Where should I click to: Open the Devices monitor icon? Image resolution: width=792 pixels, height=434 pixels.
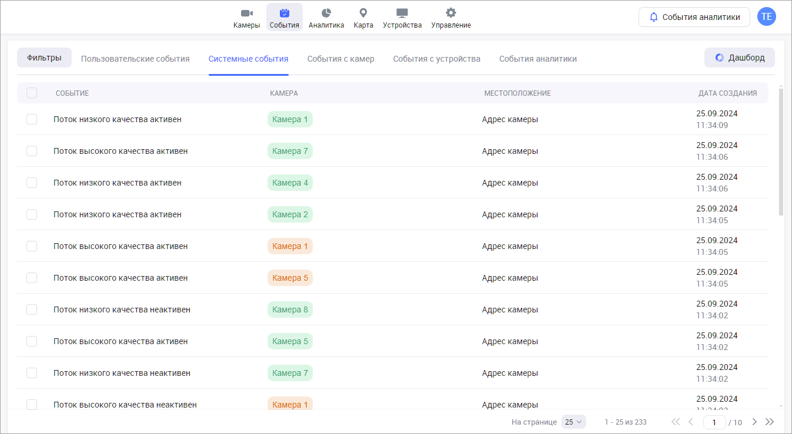coord(402,14)
